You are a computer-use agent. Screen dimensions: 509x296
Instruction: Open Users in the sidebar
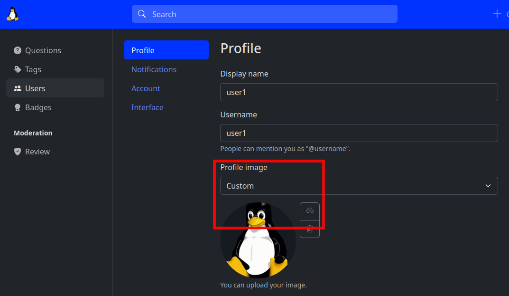[x=55, y=88]
